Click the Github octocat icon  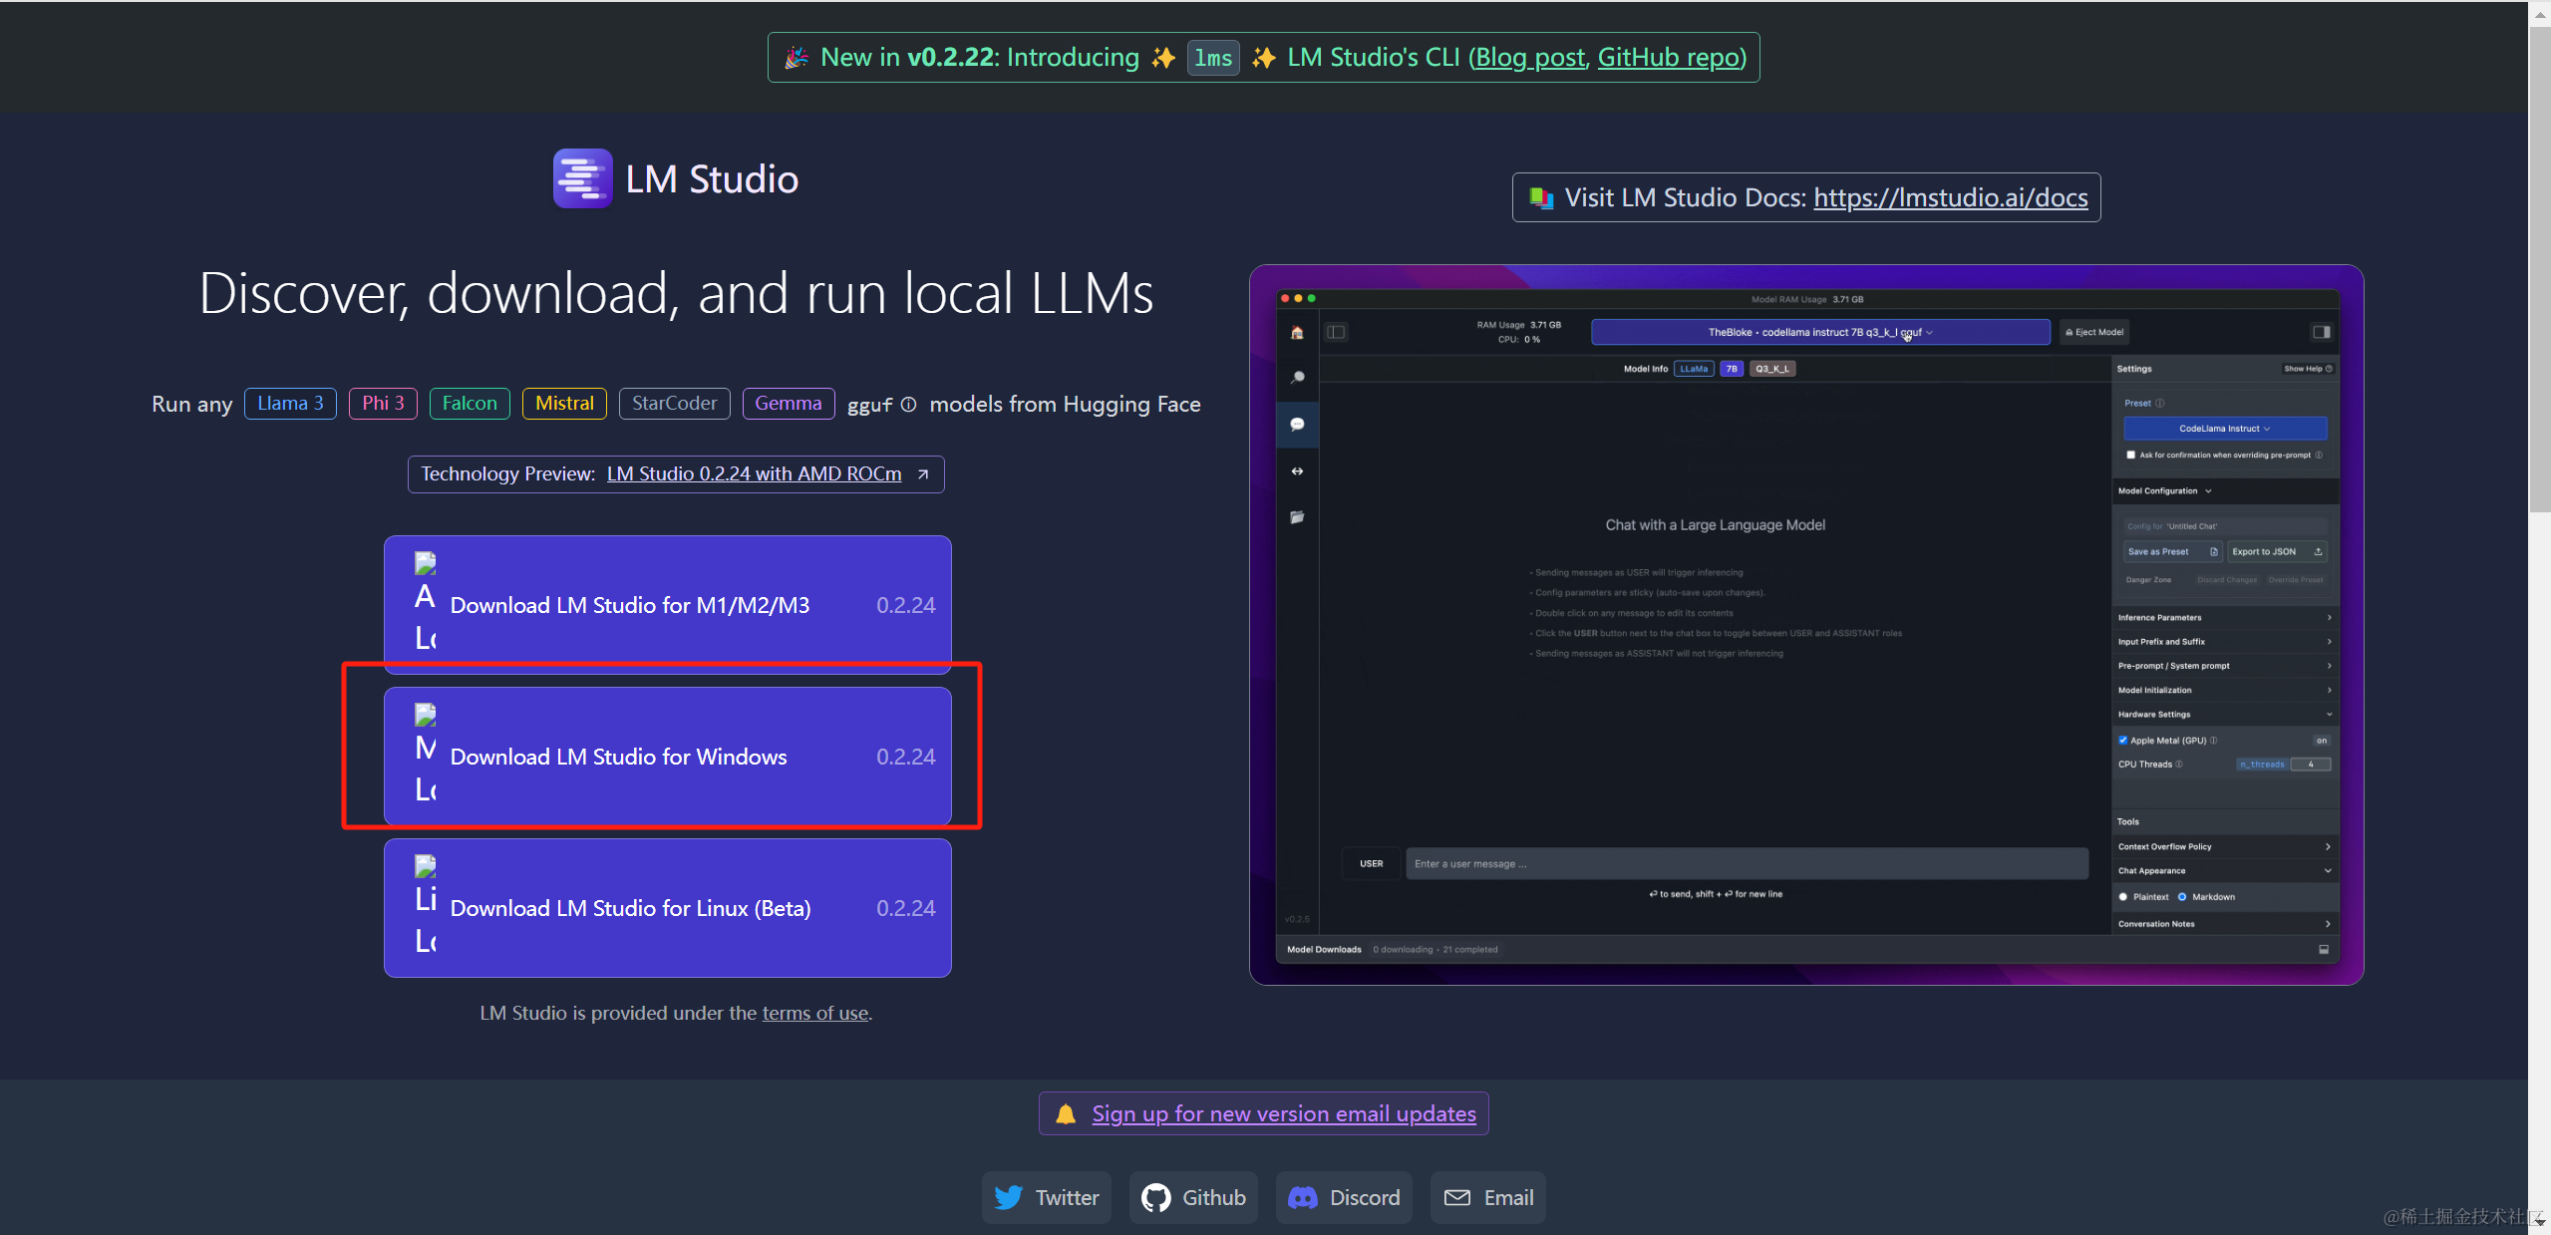click(x=1155, y=1197)
